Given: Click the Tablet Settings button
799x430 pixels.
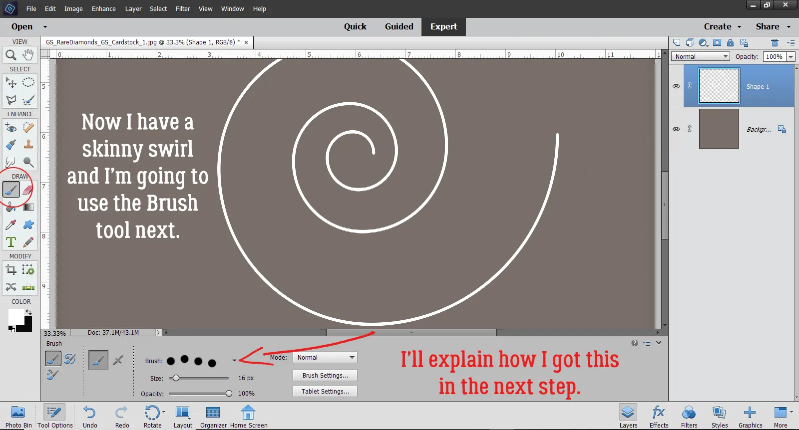Looking at the screenshot, I should (325, 392).
